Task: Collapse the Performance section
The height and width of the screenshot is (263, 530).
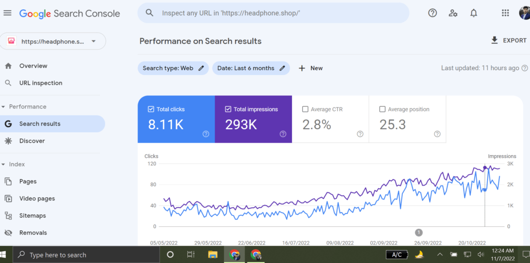Action: [4, 106]
